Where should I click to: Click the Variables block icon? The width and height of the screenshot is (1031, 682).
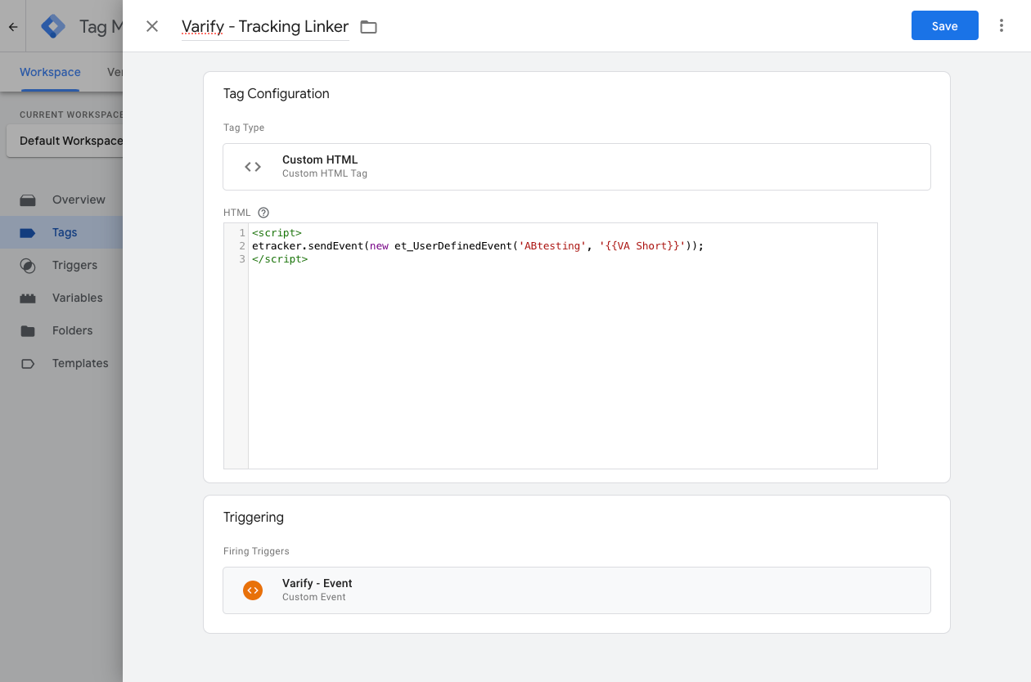[x=28, y=298]
